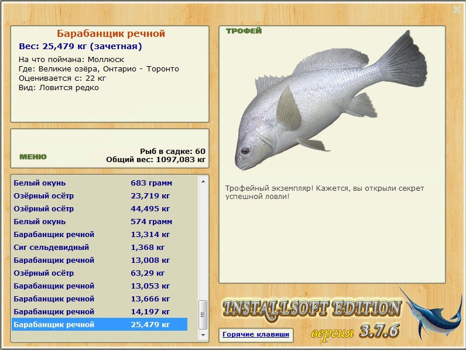The width and height of the screenshot is (466, 350).
Task: Select Озёрный осётр 23,719 кг row
Action: (100, 196)
